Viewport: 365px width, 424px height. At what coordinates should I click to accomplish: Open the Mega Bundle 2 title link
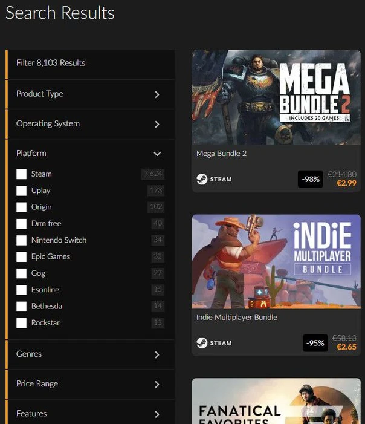point(221,154)
